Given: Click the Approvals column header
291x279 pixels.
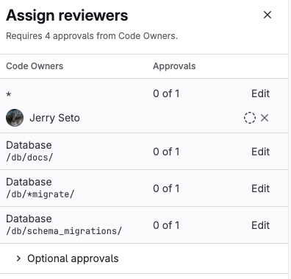Looking at the screenshot, I should click(174, 66).
